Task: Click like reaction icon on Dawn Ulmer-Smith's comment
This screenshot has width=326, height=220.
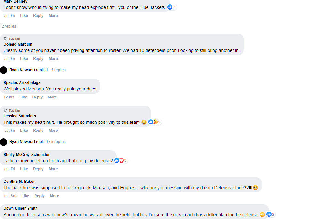Action: coord(269,214)
